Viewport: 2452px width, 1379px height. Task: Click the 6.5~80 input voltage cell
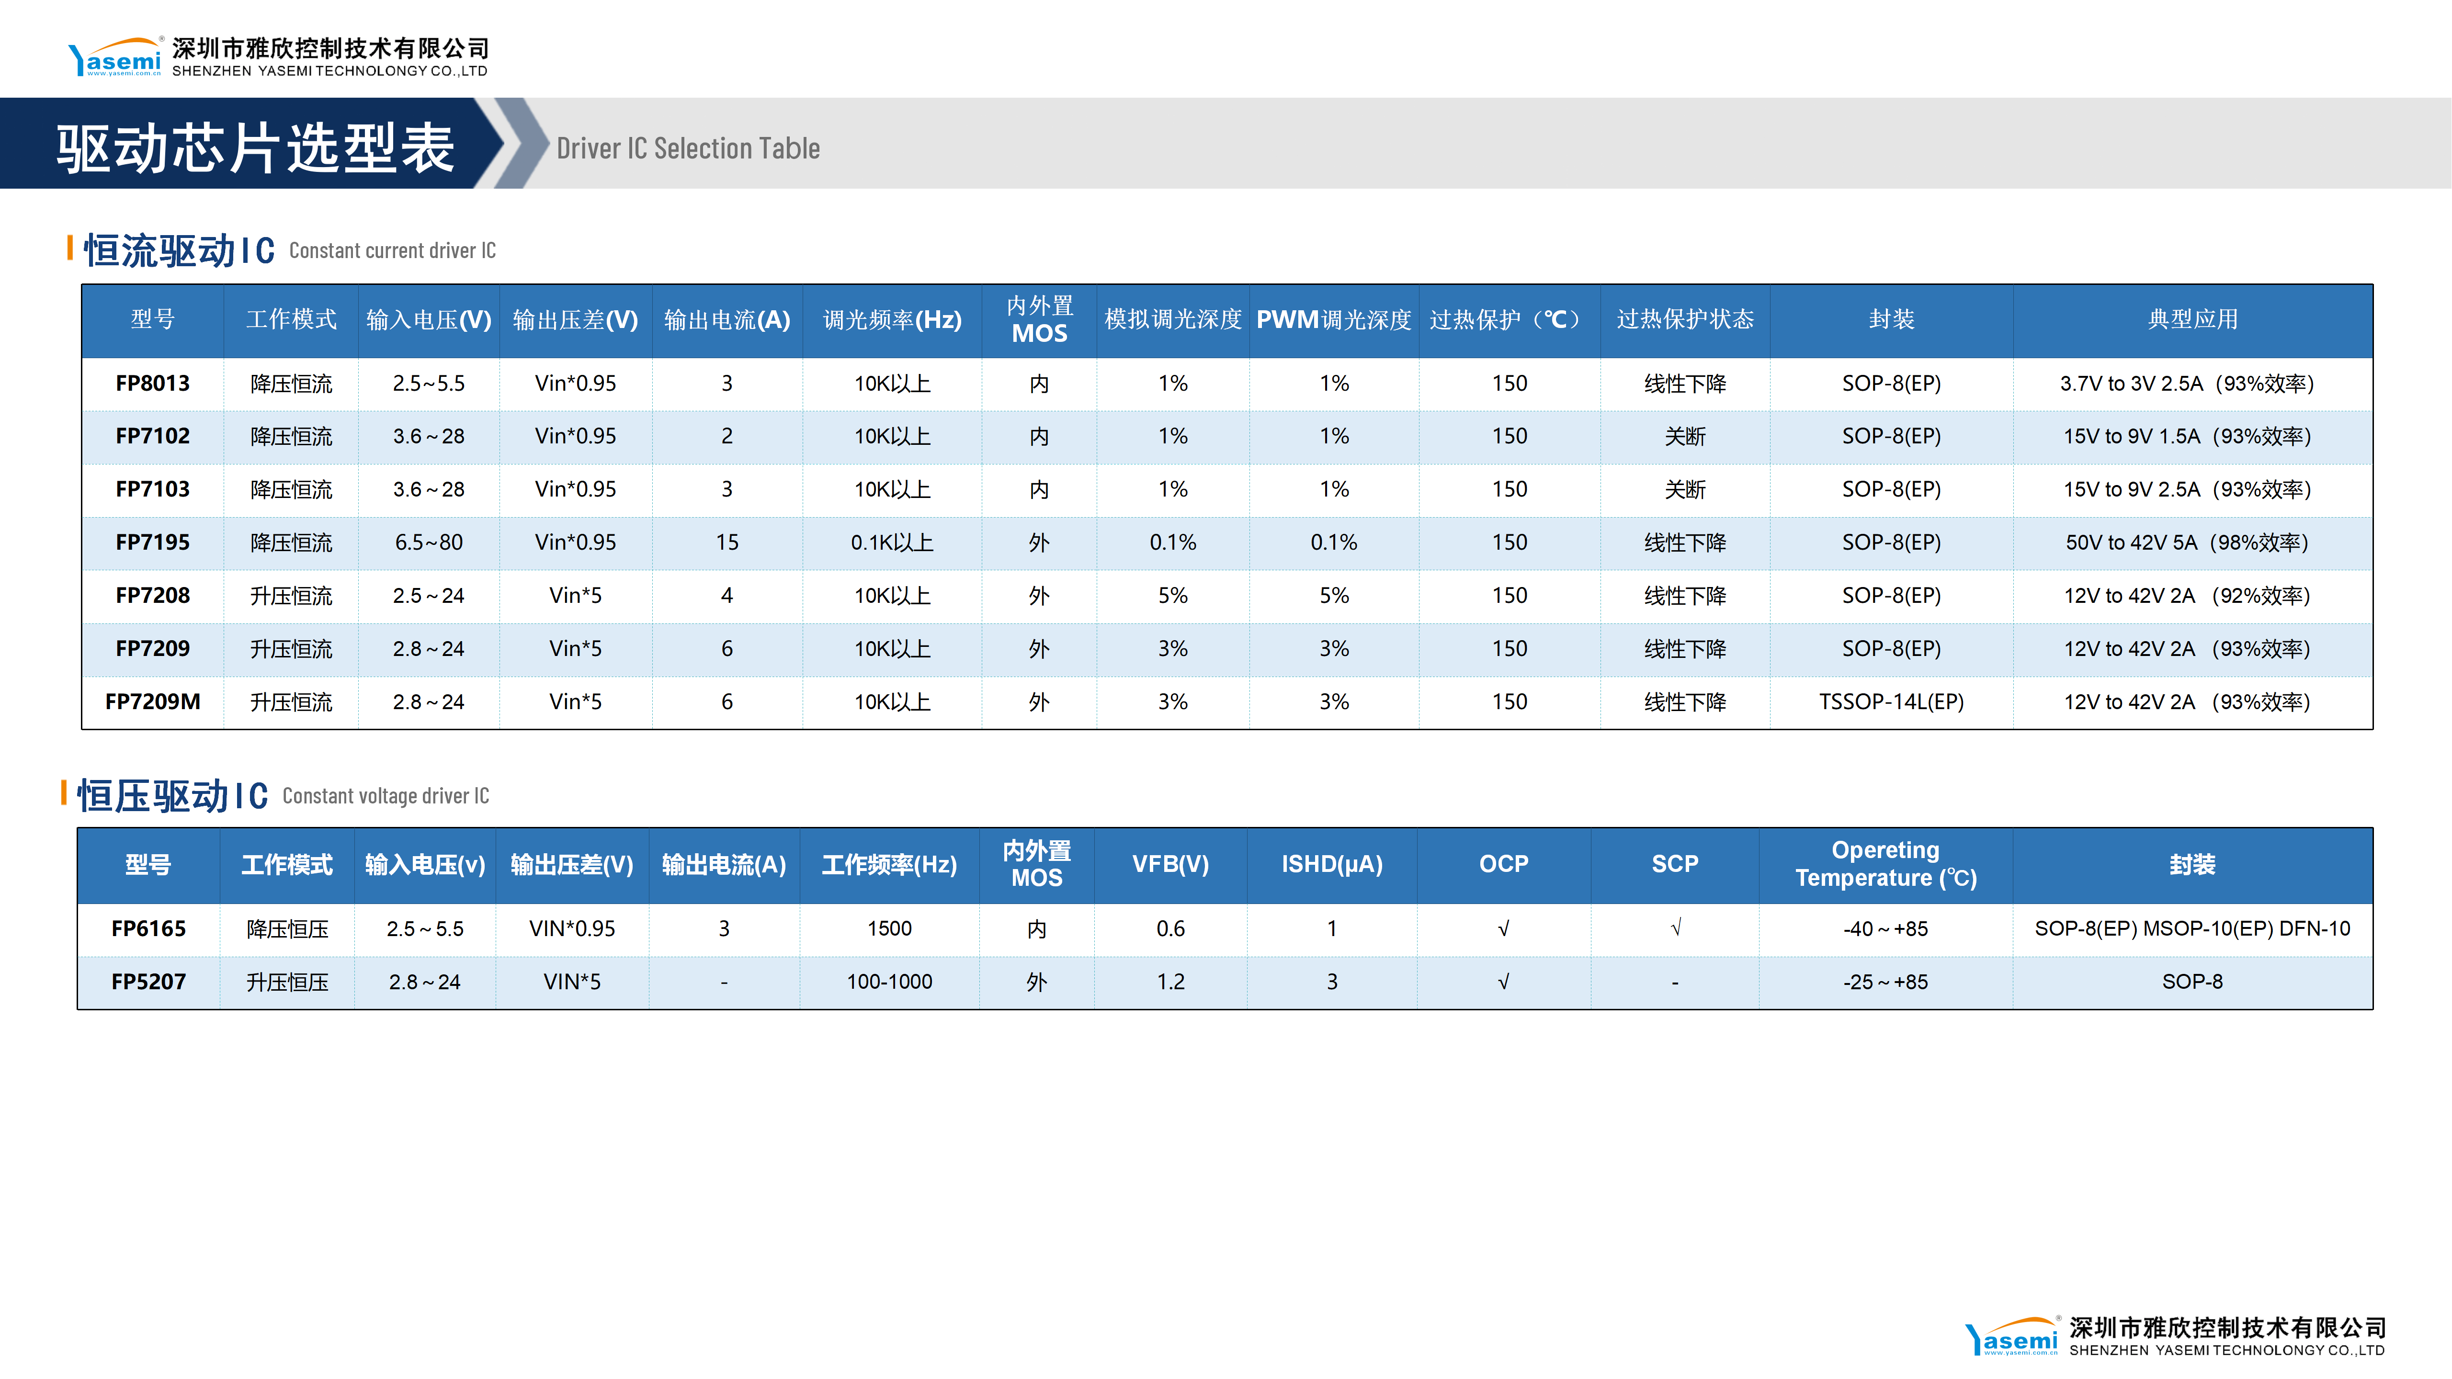point(428,543)
